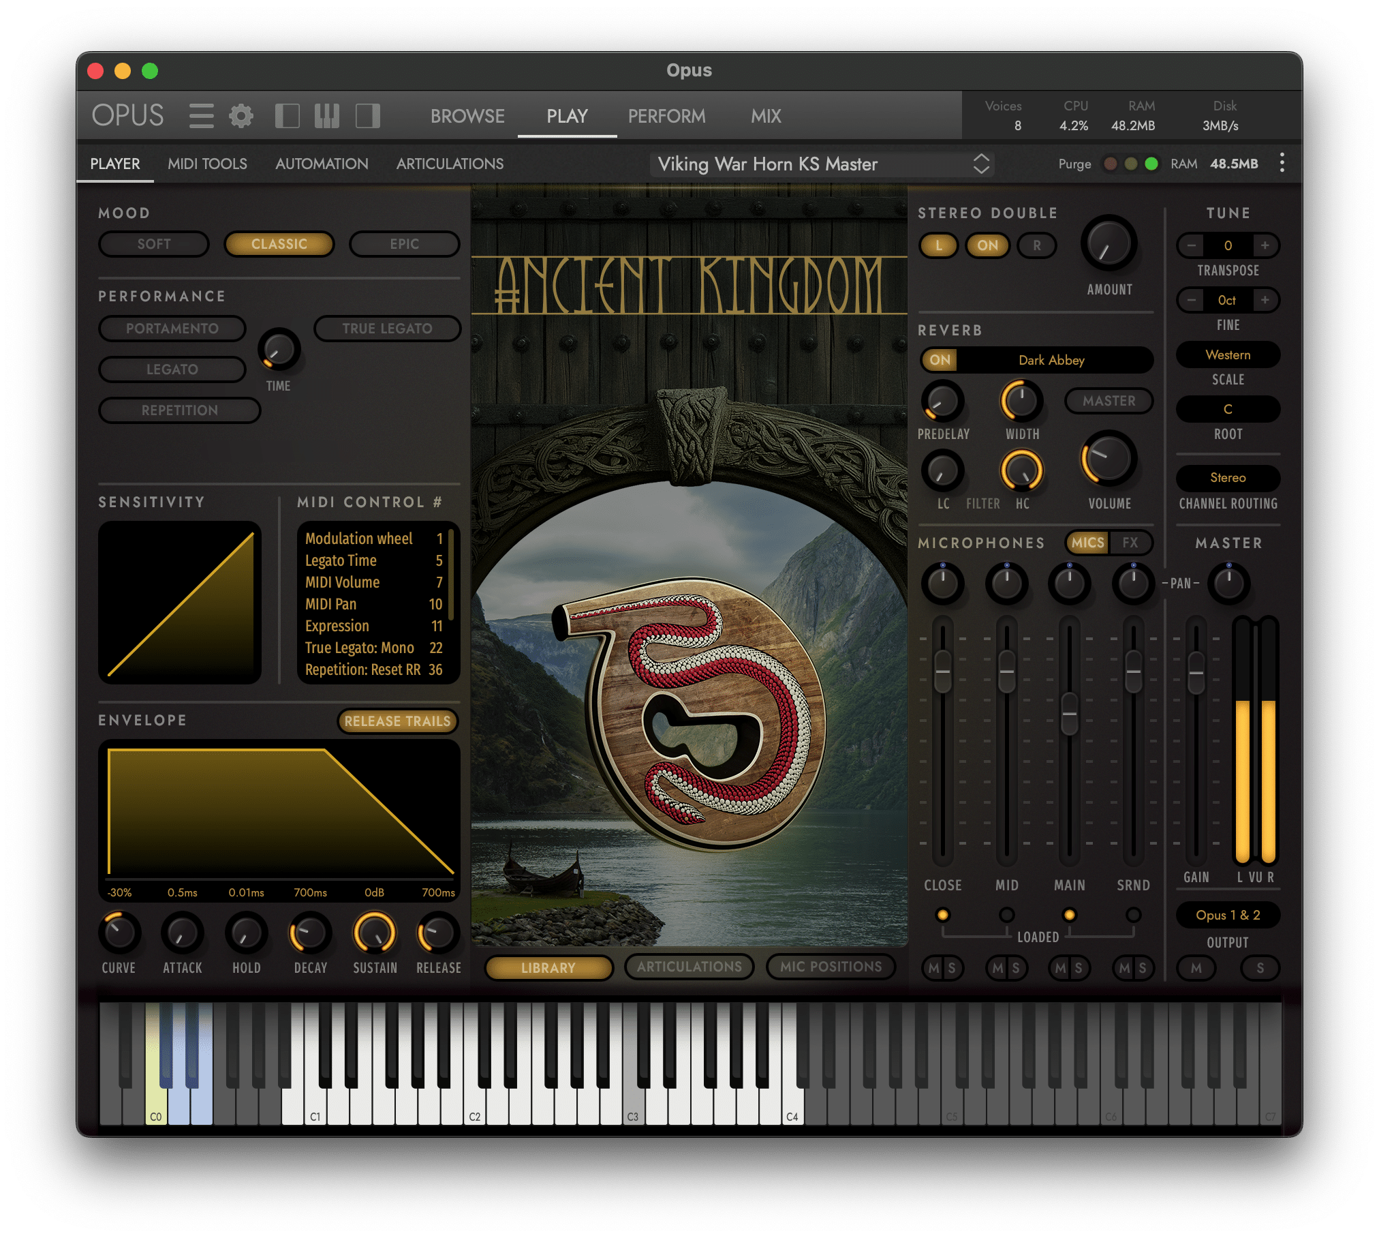1379x1238 pixels.
Task: Click the Master Gain fader
Action: (x=1196, y=673)
